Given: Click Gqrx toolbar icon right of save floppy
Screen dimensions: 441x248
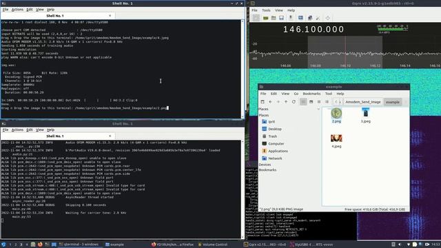Looking at the screenshot, I should (x=291, y=18).
